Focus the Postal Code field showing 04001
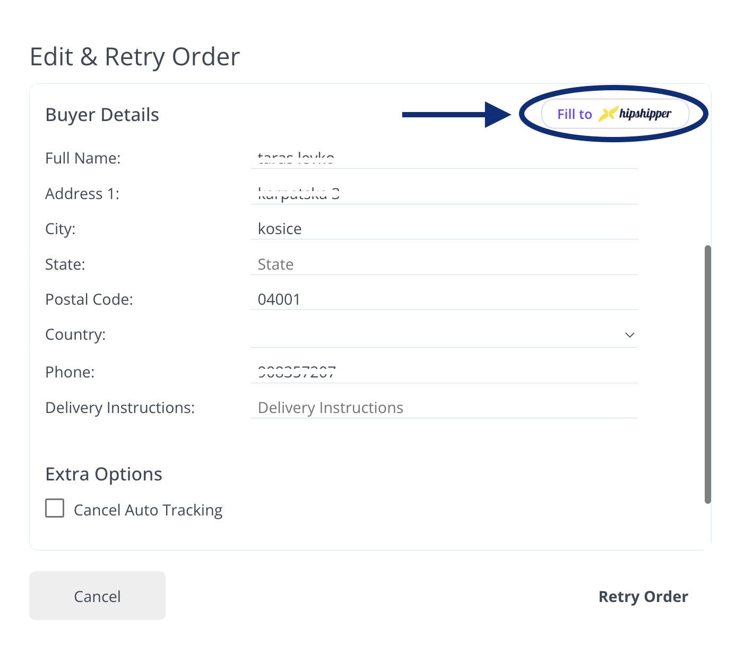The image size is (744, 671). [x=444, y=299]
